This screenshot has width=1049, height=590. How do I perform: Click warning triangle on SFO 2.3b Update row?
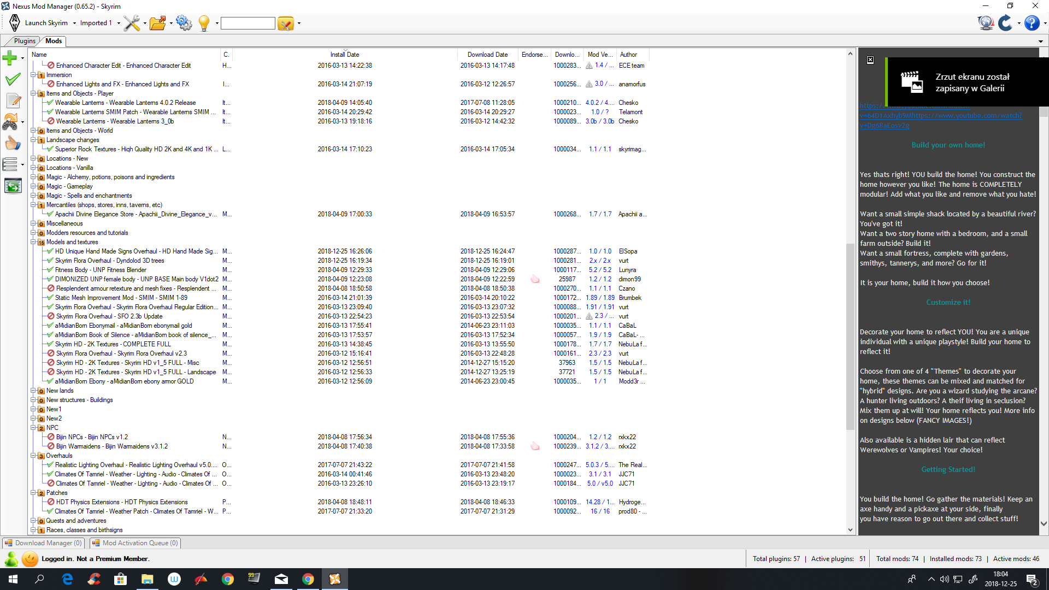tap(589, 316)
